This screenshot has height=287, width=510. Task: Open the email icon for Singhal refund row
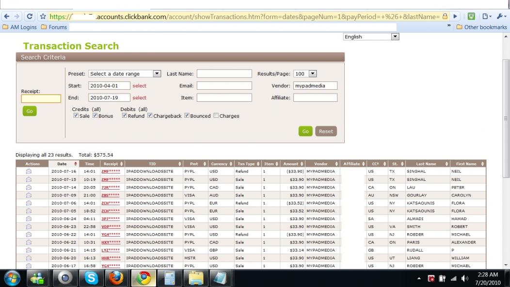[x=29, y=172]
